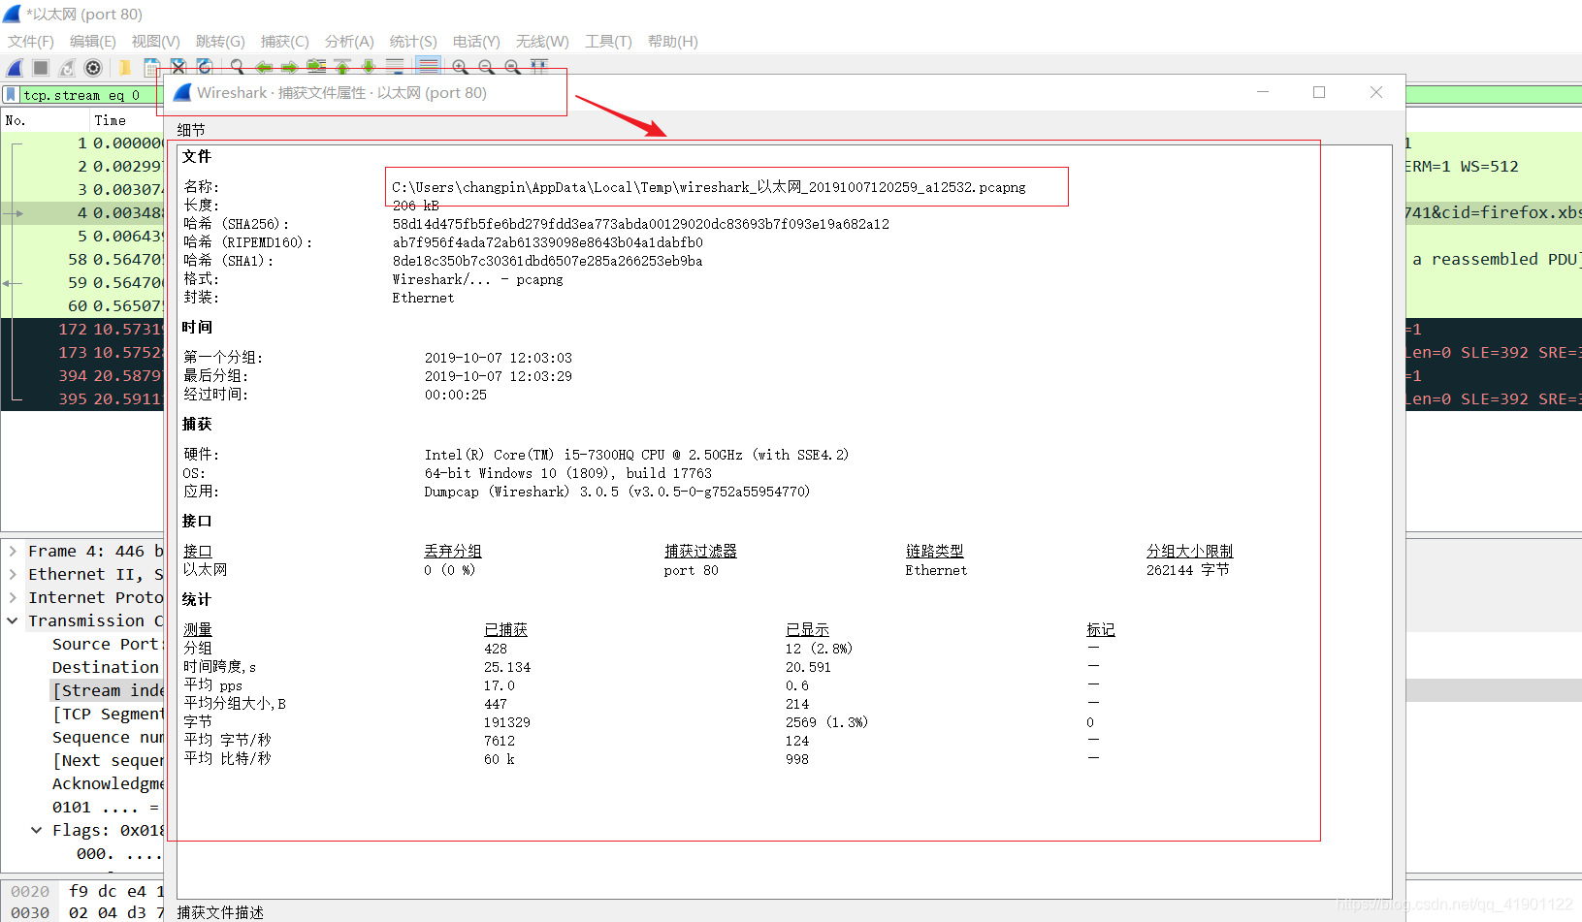
Task: Expand the Ethernet II tree node
Action: click(13, 574)
